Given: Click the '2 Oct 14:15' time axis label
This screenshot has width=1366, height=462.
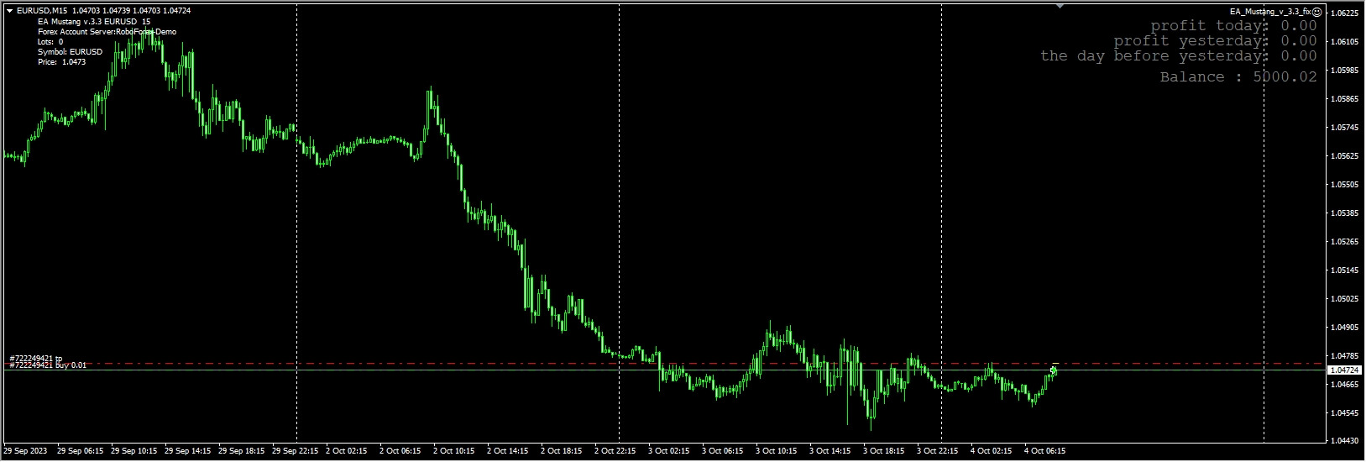Looking at the screenshot, I should 508,452.
